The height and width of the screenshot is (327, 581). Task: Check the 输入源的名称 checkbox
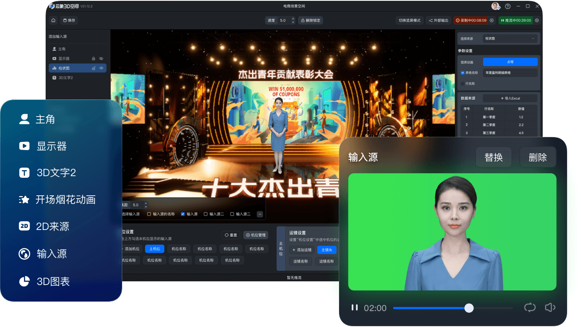[x=149, y=214]
